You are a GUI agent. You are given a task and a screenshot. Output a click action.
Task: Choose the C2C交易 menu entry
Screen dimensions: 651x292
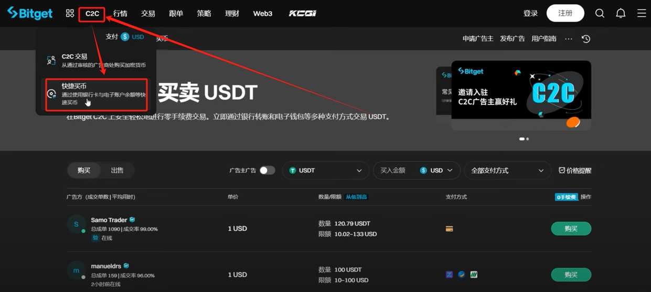96,60
